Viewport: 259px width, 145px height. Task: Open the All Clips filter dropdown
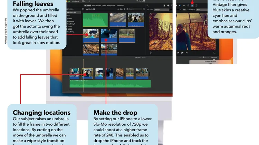coord(121,9)
